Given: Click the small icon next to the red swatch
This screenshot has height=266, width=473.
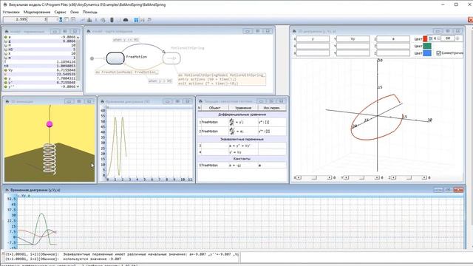Looking at the screenshot, I should point(431,38).
